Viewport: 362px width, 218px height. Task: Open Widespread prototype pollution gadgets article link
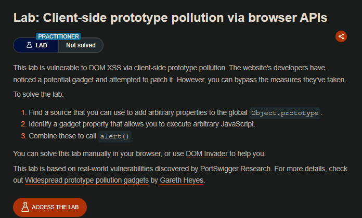click(87, 180)
